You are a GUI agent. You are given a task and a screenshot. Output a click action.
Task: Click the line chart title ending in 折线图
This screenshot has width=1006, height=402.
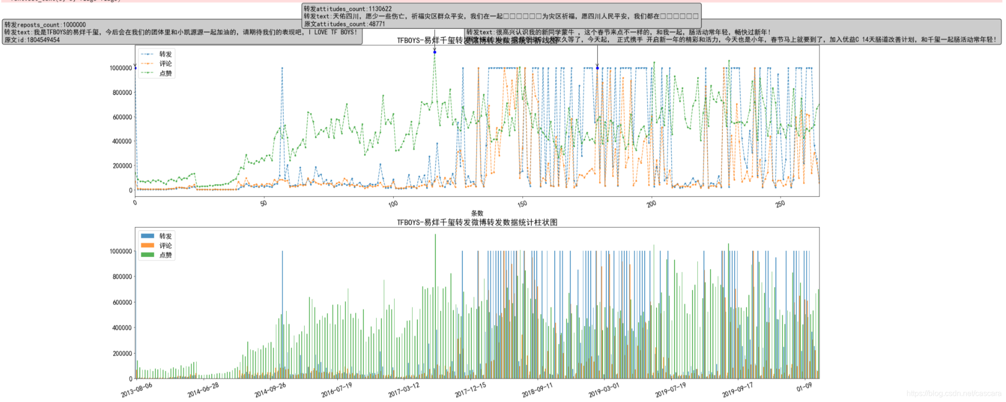click(477, 40)
